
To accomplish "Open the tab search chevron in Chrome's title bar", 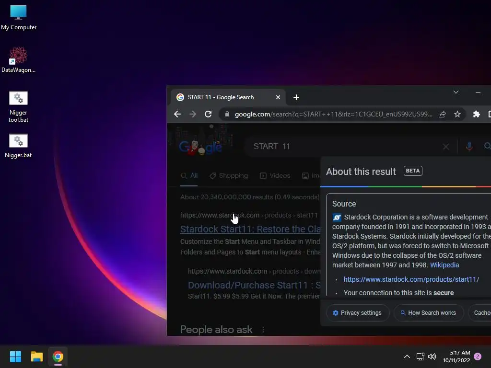I will click(456, 92).
